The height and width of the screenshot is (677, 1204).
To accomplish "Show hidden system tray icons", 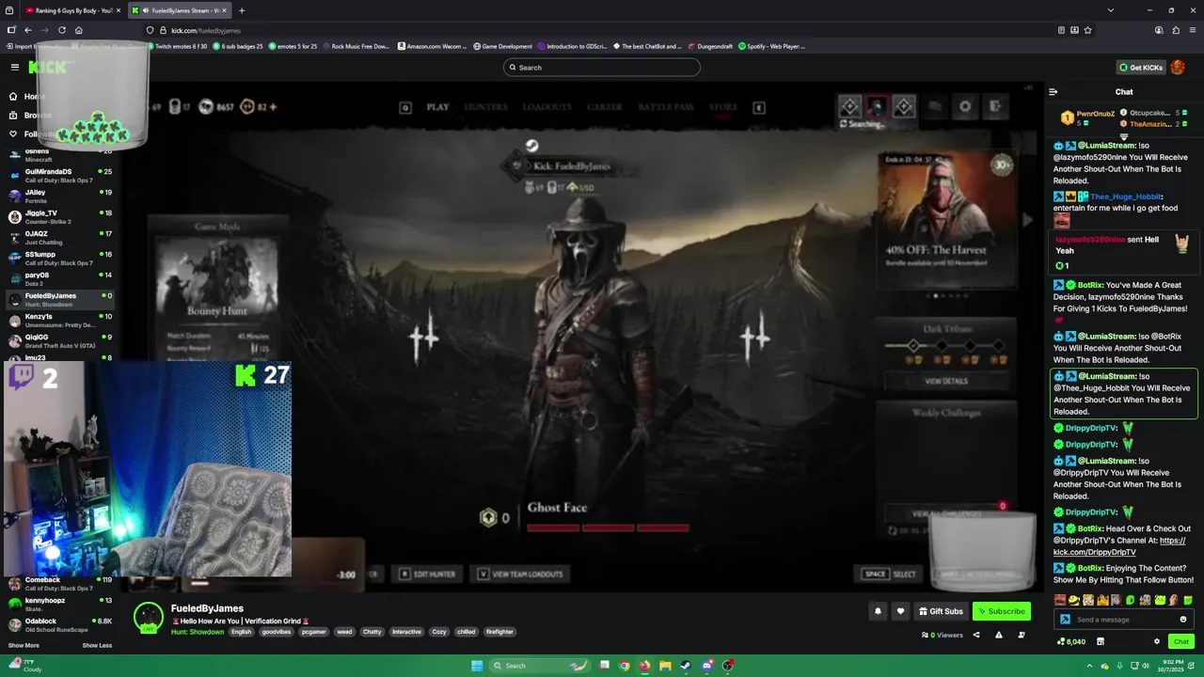I will (1091, 666).
